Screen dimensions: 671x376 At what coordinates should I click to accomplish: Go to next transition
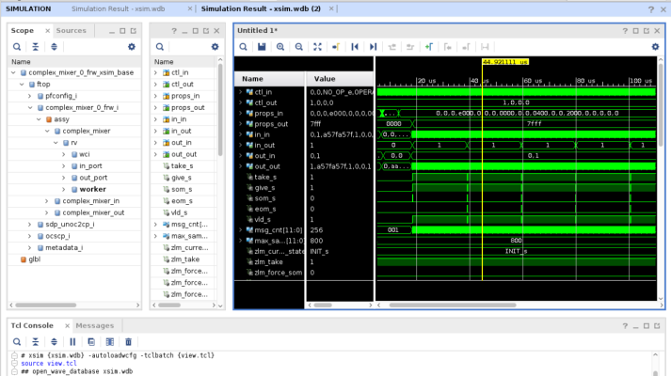pyautogui.click(x=410, y=47)
